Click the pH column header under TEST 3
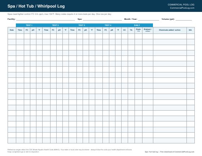The width and height of the screenshot is (202, 156). pyautogui.click(x=86, y=30)
